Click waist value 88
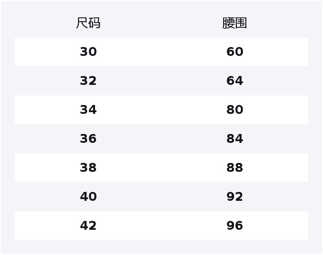This screenshot has width=323, height=255. [x=234, y=168]
